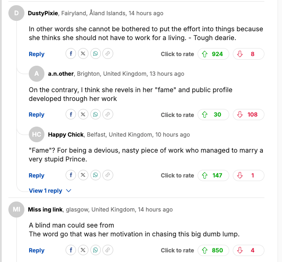Reply to a.n.other's comment
This screenshot has width=282, height=262.
point(36,115)
